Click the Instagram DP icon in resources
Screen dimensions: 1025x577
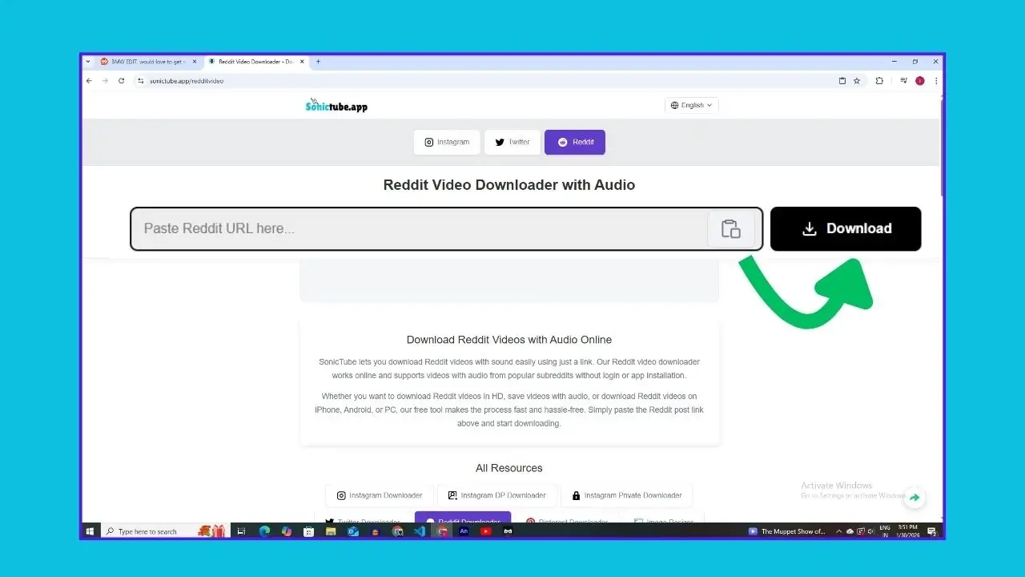[452, 495]
